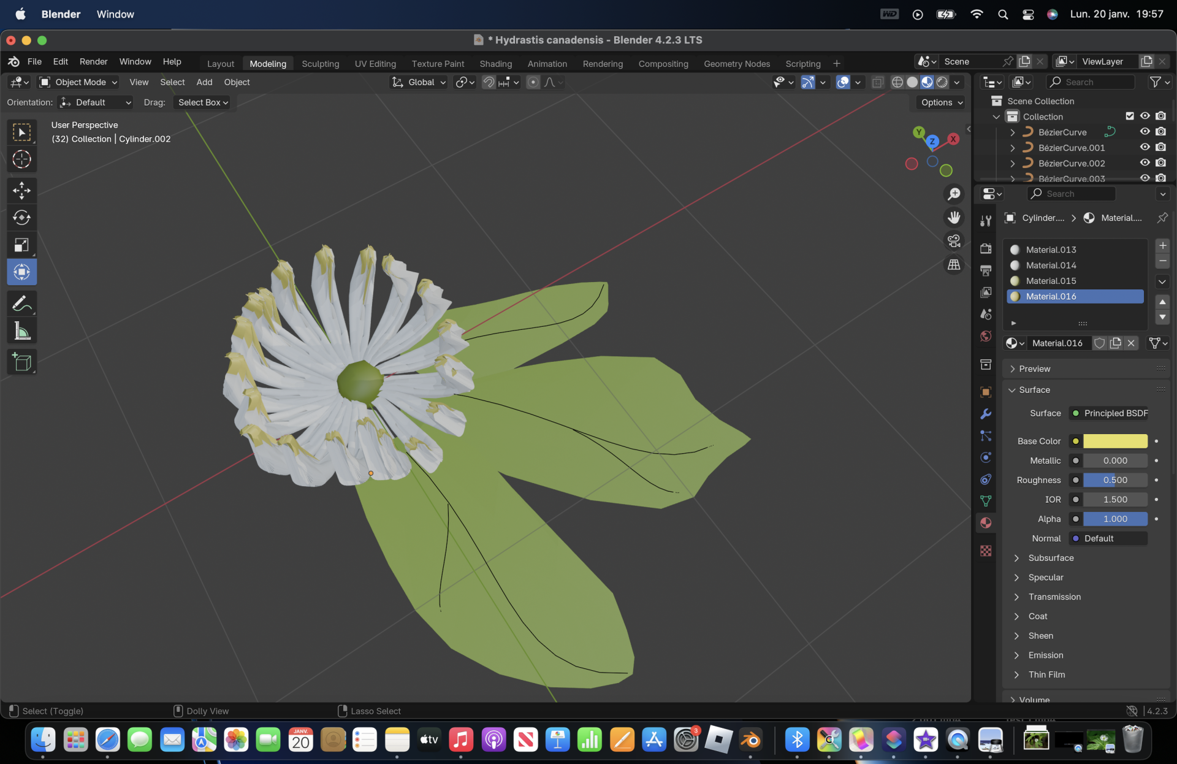Screen dimensions: 1177x764
Task: Choose the Measure tool
Action: 22,331
